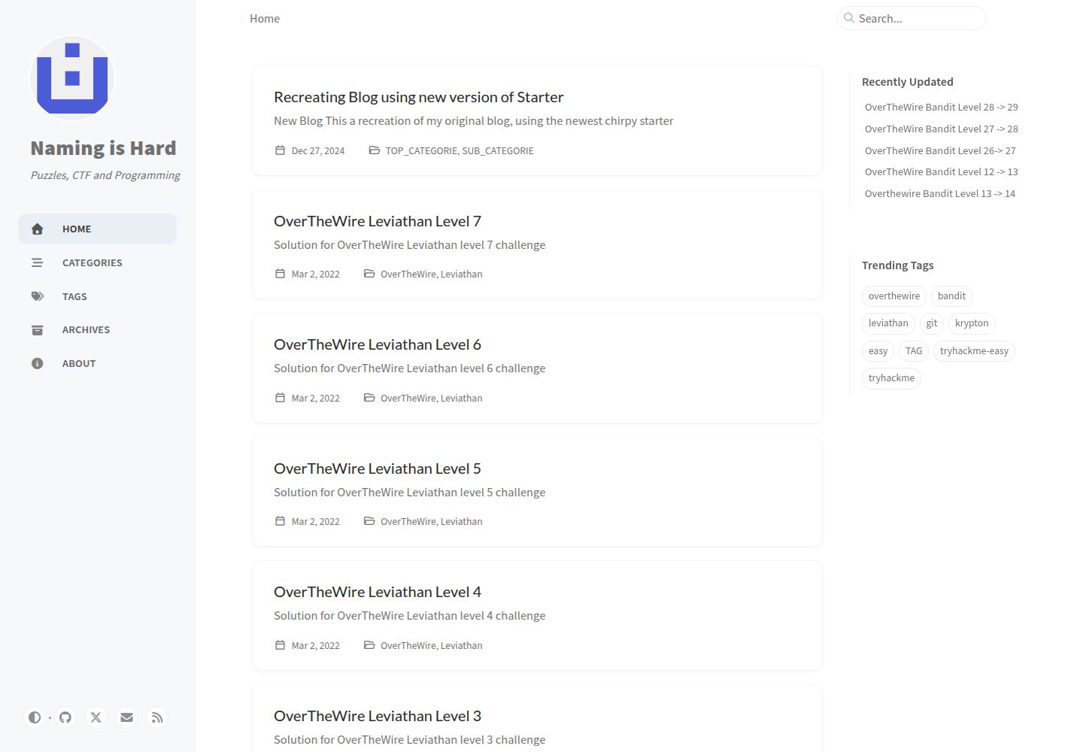The width and height of the screenshot is (1083, 752).
Task: Select the tryhackme-easy trending tag
Action: 974,351
